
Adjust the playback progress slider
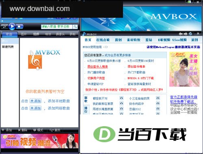[x=39, y=21]
